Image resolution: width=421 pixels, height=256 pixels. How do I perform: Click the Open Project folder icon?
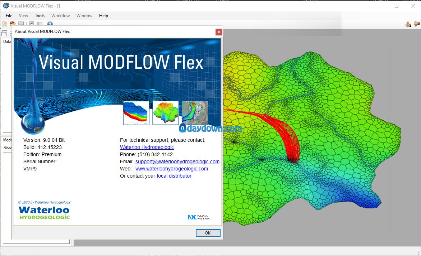(x=13, y=24)
